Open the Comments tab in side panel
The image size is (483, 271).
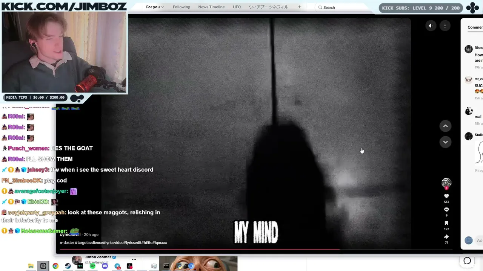click(x=475, y=27)
